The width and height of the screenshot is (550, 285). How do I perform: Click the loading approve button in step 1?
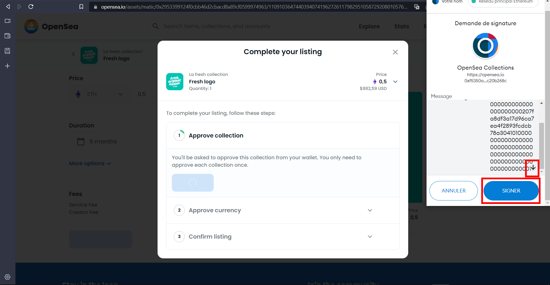(193, 183)
